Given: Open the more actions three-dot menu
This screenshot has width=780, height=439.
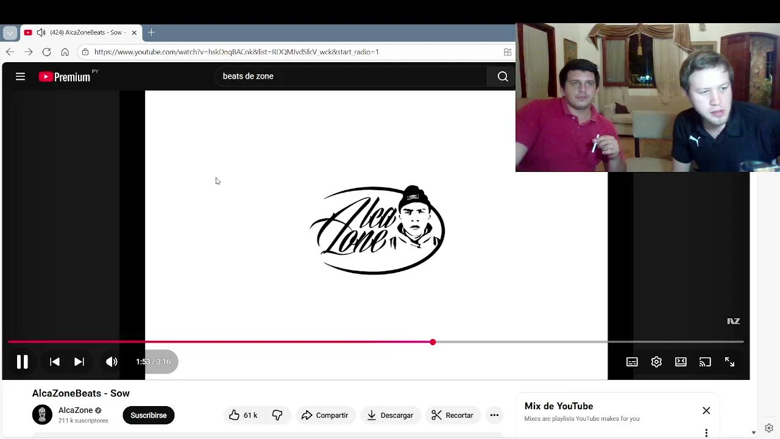Looking at the screenshot, I should pyautogui.click(x=494, y=415).
